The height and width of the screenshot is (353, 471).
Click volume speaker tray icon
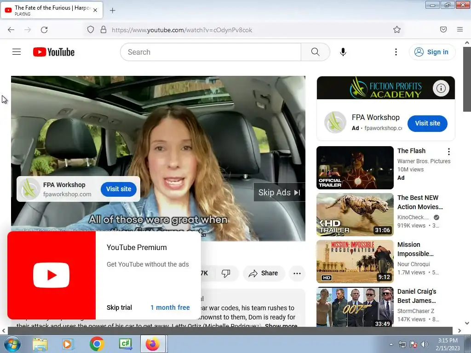pyautogui.click(x=424, y=344)
